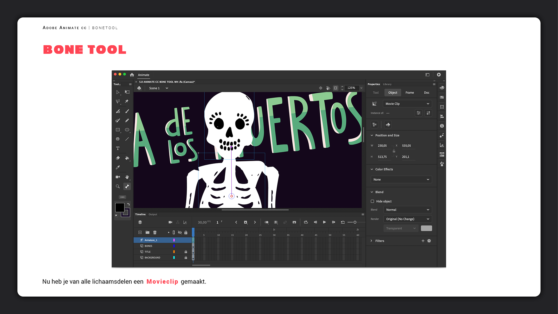Select the Paint Bucket tool
558x314 pixels.
127,158
